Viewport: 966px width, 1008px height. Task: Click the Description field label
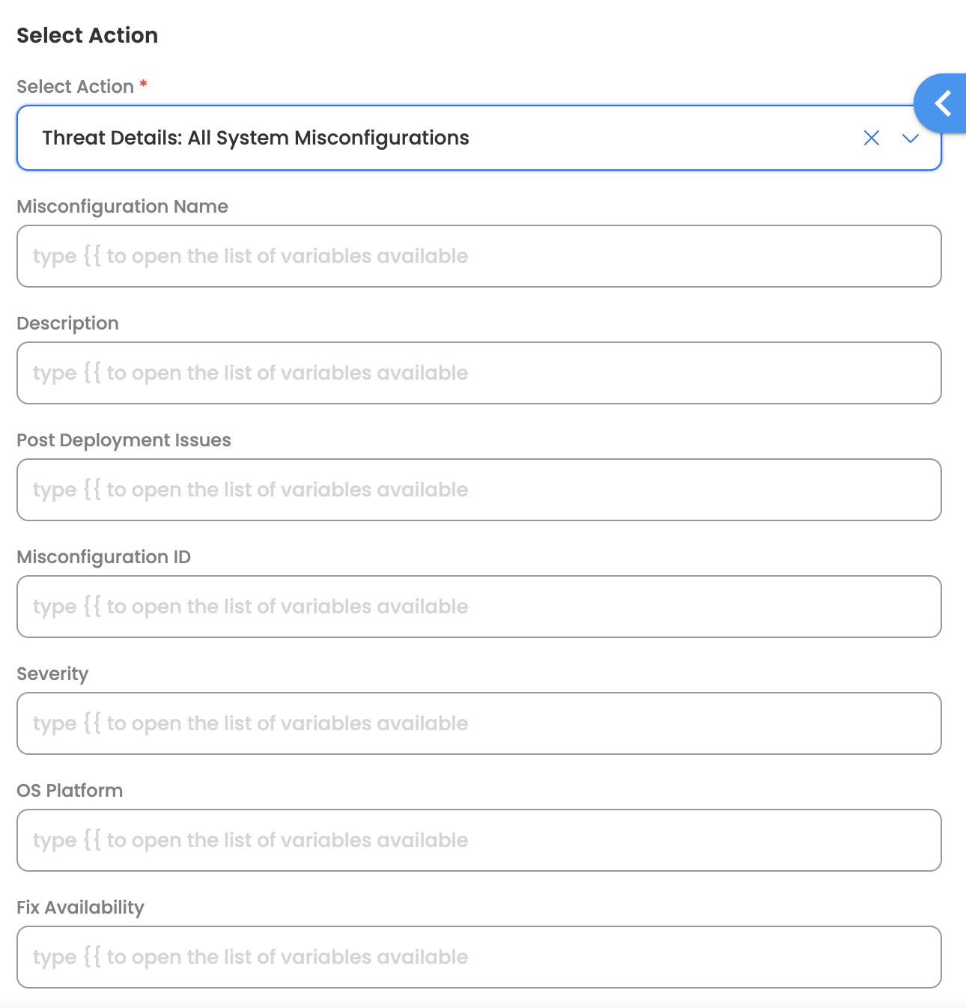67,324
